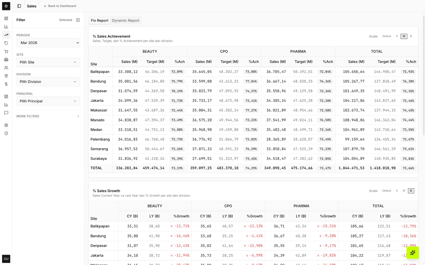Open the shopping cart section
425x265 pixels.
tap(6, 51)
